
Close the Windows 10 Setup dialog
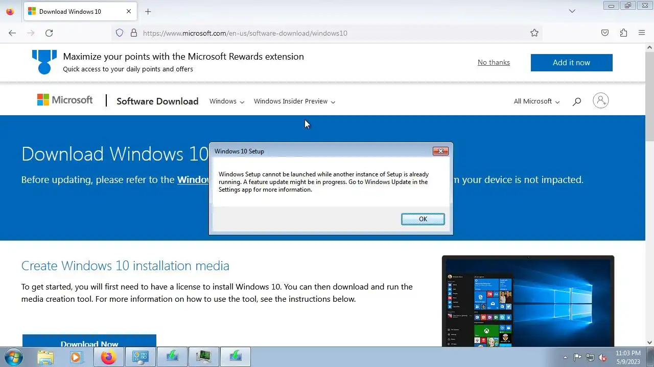[440, 151]
